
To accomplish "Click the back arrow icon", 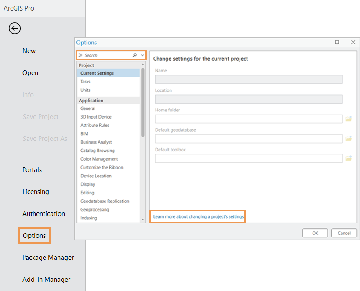I will (15, 29).
